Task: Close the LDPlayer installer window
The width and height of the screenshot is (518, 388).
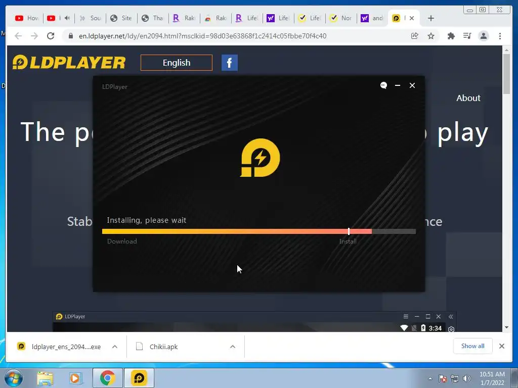Action: coord(412,85)
